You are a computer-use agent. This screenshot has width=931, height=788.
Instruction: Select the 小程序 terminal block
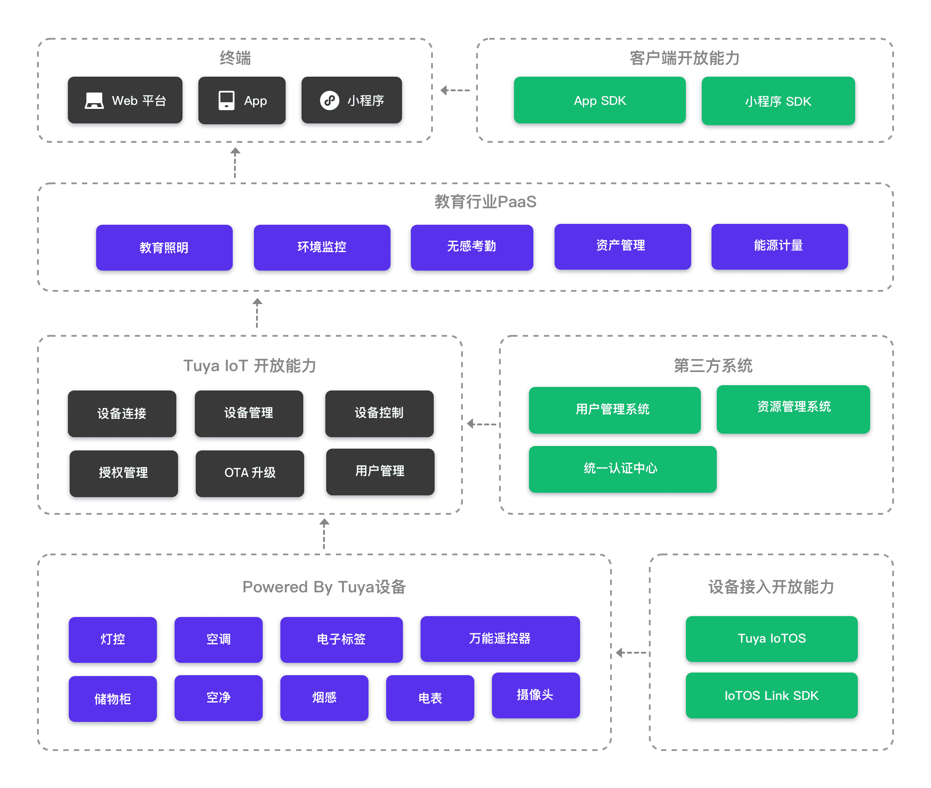(x=352, y=100)
